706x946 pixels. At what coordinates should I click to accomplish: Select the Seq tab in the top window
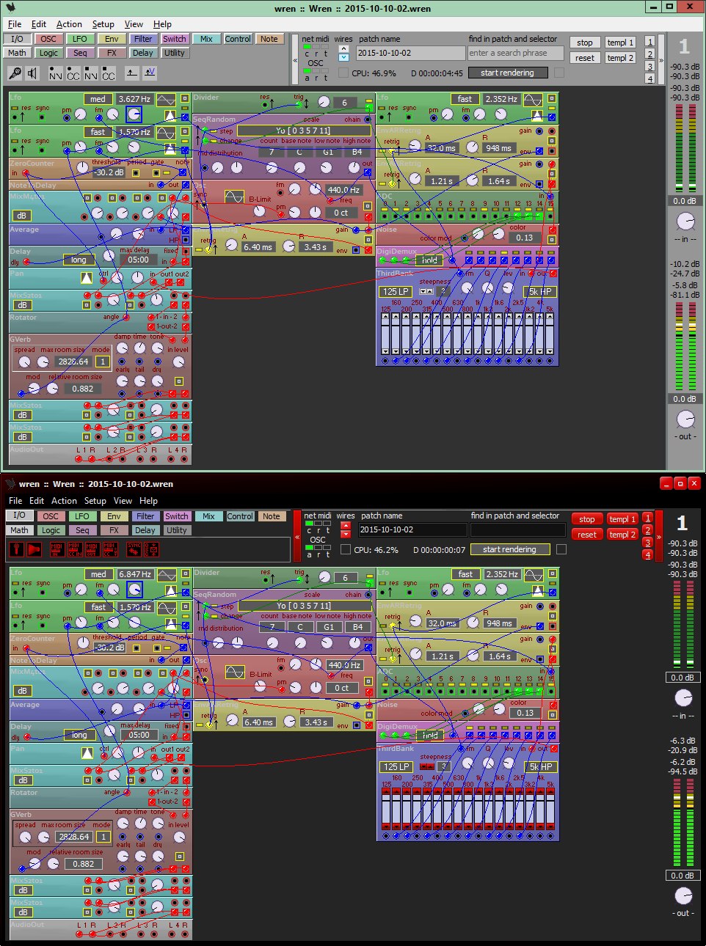(x=80, y=53)
